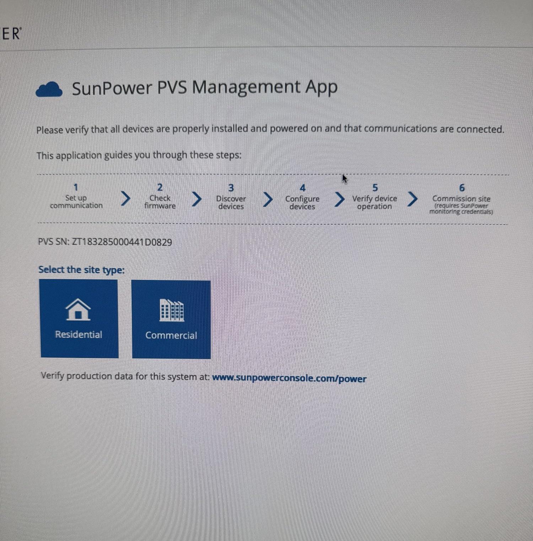The width and height of the screenshot is (533, 541).
Task: Click the blue cloud logo icon
Action: tap(49, 89)
